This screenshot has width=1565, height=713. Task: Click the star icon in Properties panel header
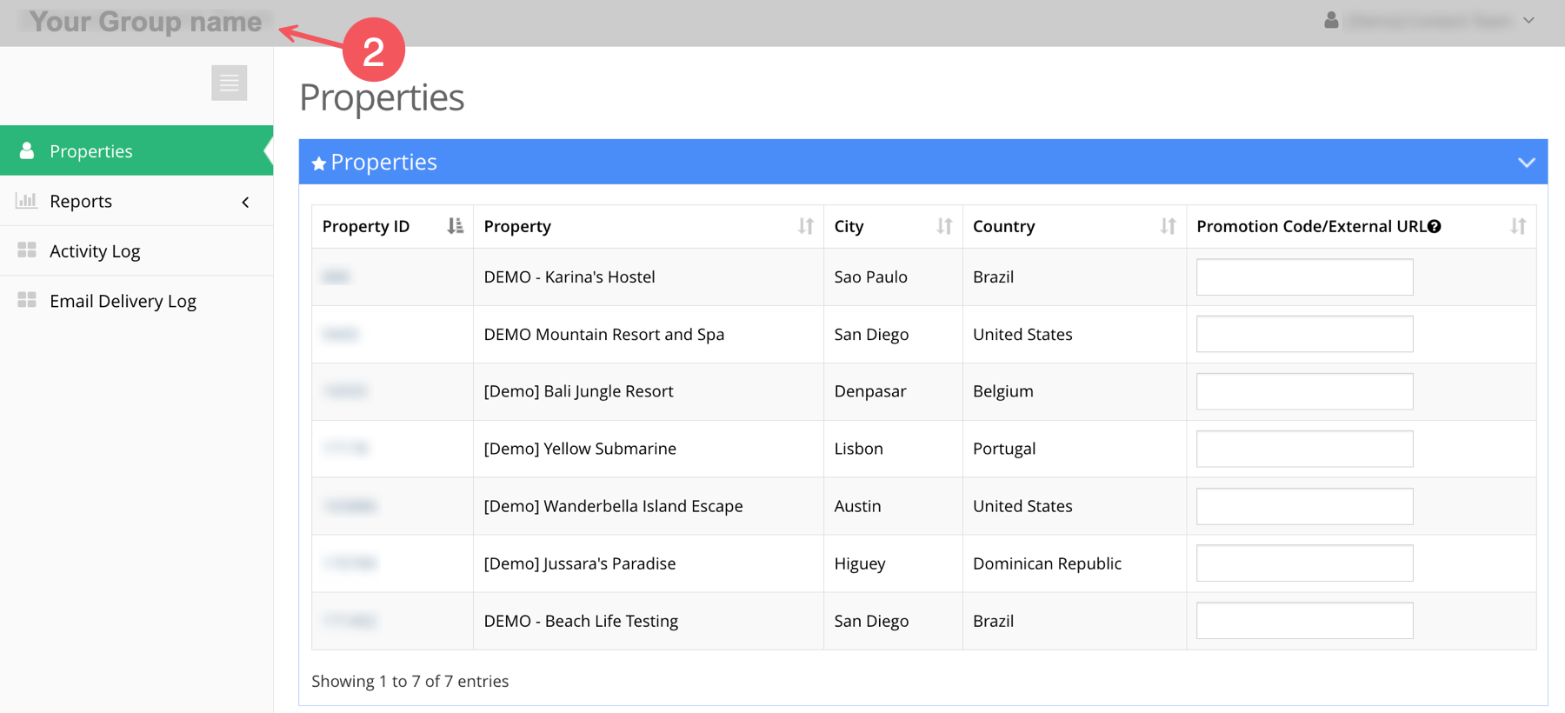(319, 163)
